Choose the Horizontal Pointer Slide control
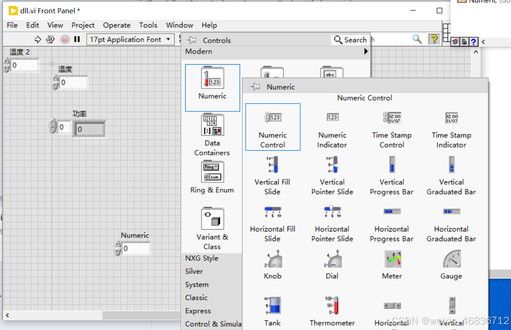The height and width of the screenshot is (330, 511). (x=332, y=223)
